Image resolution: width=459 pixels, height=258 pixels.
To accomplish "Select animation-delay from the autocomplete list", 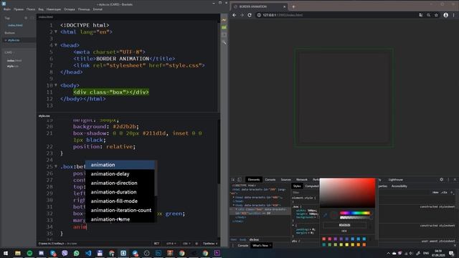I will (x=120, y=173).
